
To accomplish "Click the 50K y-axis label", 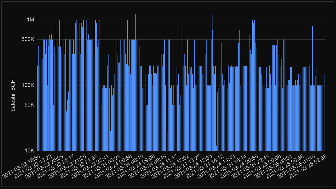I will click(29, 105).
